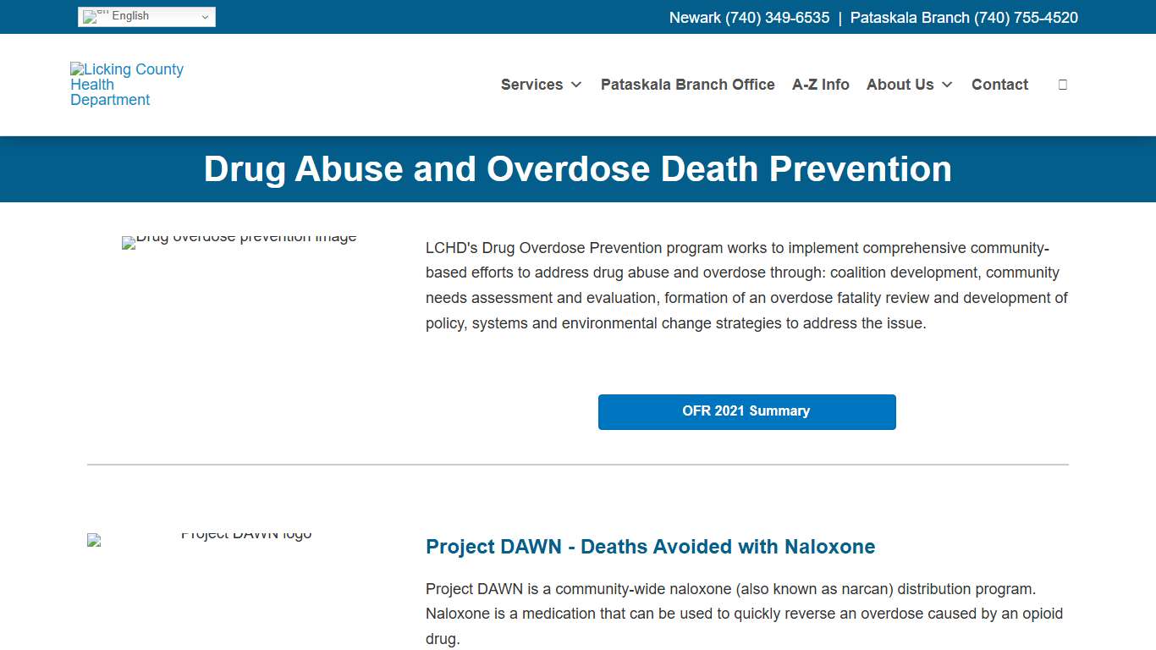Image resolution: width=1156 pixels, height=650 pixels.
Task: Open the Pataskala Branch Office page
Action: click(687, 85)
